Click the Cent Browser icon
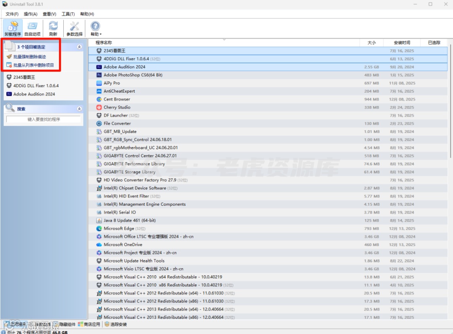 99,99
